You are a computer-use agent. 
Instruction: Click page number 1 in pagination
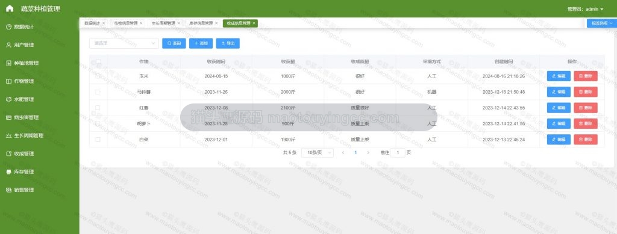(x=355, y=152)
